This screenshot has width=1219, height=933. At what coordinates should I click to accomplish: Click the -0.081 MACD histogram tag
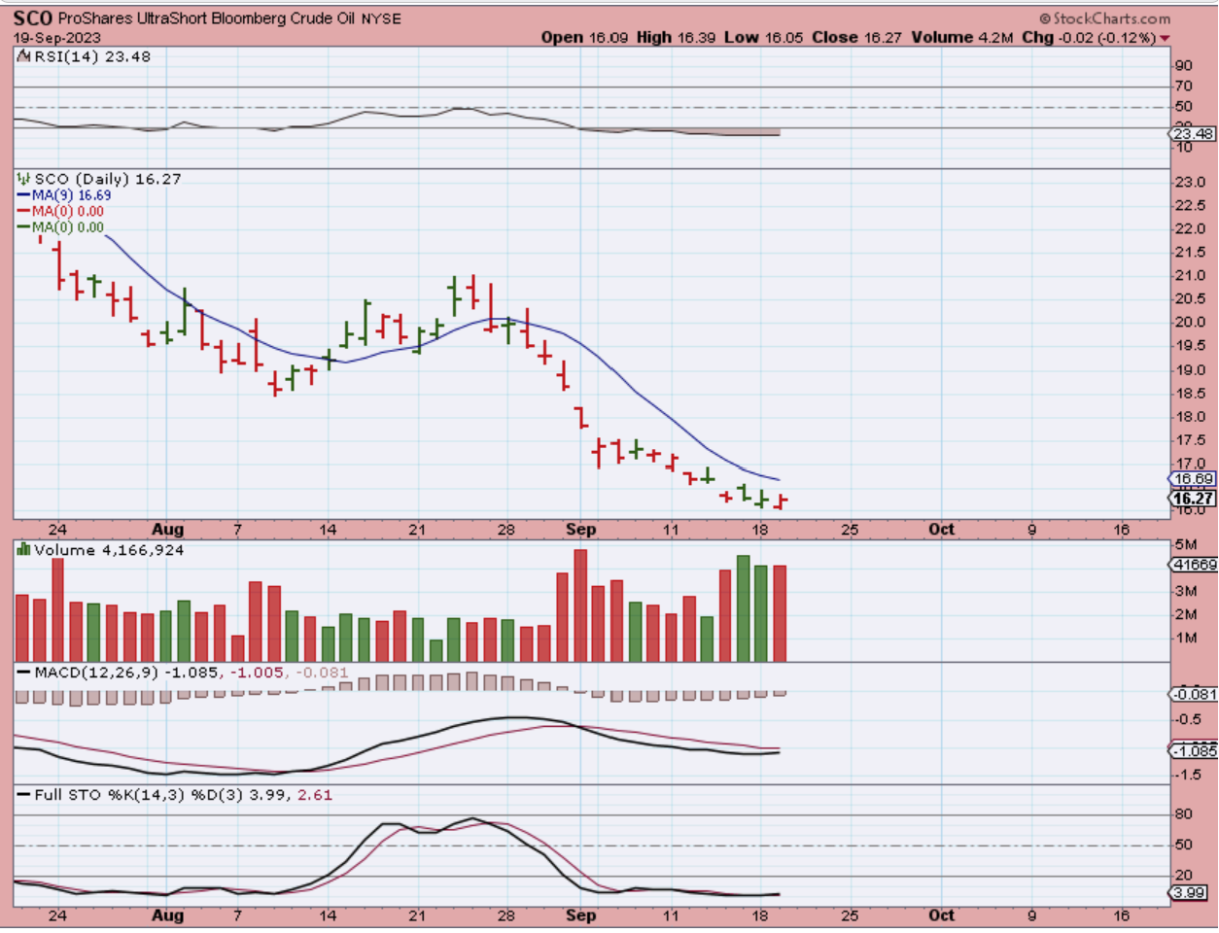pos(1195,694)
